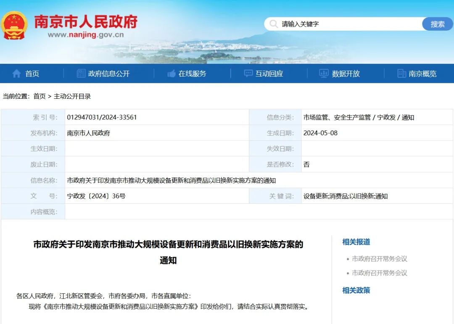
Task: Click the 相关政策 heading
Action: pos(356,290)
